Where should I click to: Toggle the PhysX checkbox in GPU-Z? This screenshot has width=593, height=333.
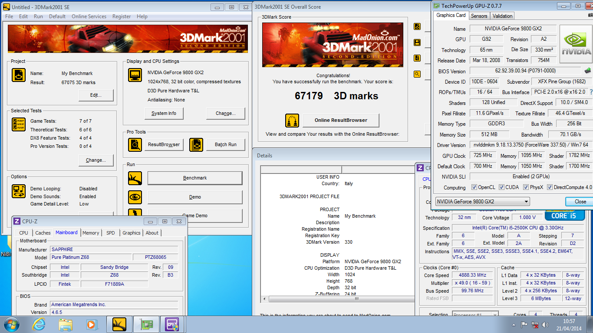point(526,187)
